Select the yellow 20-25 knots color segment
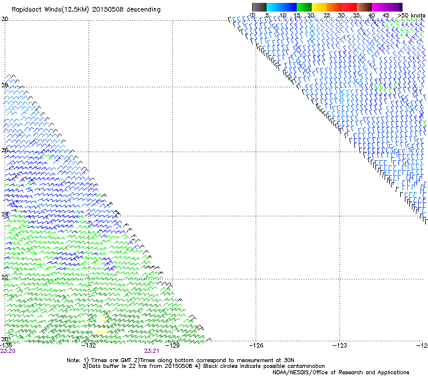Viewport: 428px width, 376px height. pyautogui.click(x=319, y=7)
